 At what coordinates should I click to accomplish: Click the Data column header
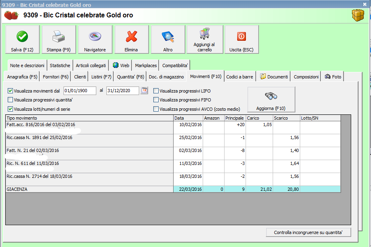coord(188,118)
